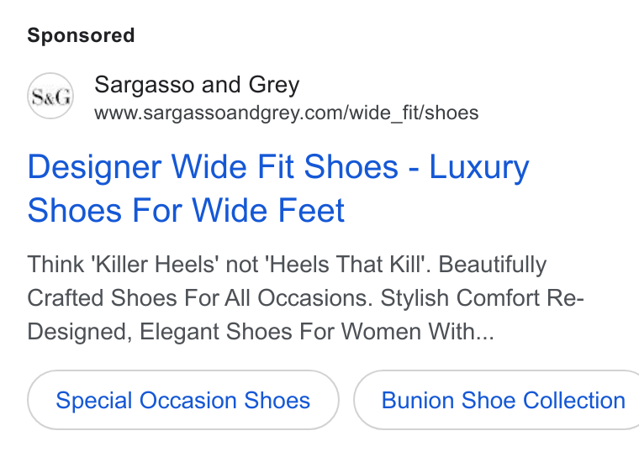Open the sargassoandgrey.com/wide_fit/shoes URL

coord(286,113)
